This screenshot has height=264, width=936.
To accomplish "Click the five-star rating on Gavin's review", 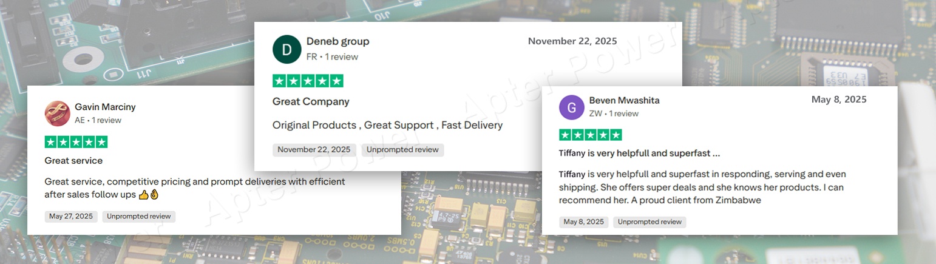I will click(76, 142).
